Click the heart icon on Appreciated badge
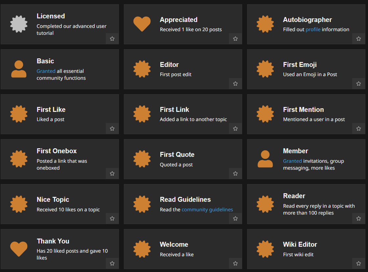368x272 pixels. (x=142, y=24)
